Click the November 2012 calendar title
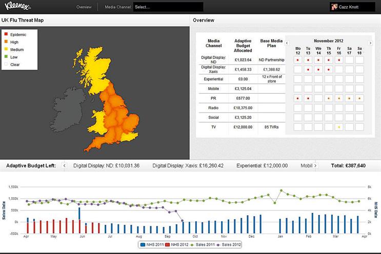The image size is (381, 254). point(329,41)
